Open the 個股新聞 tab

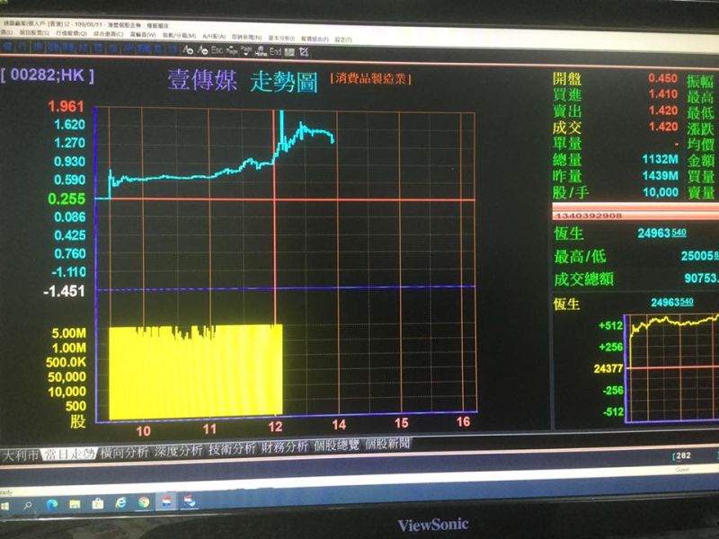387,444
